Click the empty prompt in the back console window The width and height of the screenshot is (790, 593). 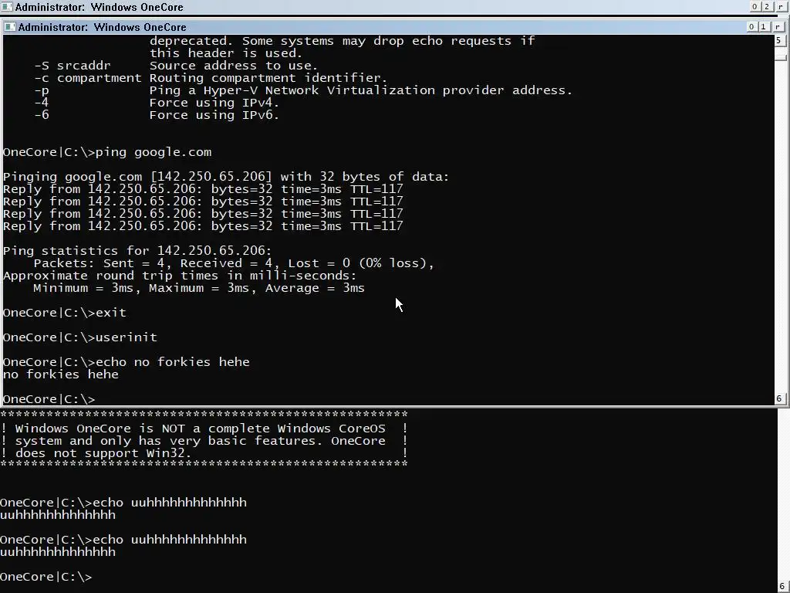click(46, 577)
